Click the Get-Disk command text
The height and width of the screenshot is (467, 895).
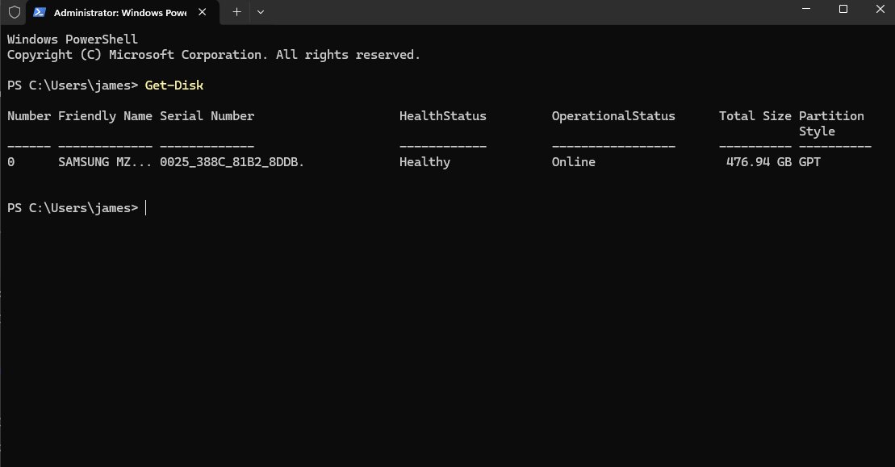coord(174,85)
